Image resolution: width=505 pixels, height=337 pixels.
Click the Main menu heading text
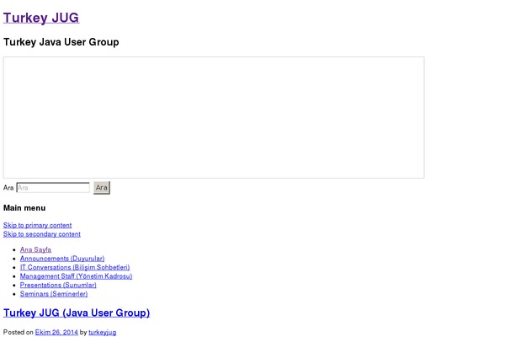(24, 208)
